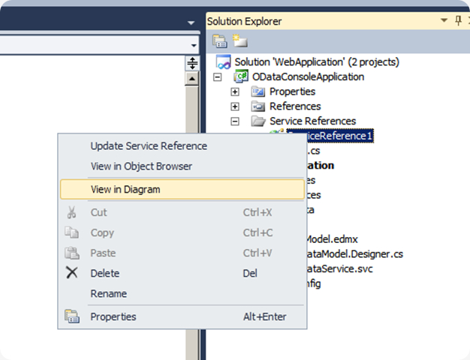Click the Solution 'WebApplication' icon

click(223, 62)
